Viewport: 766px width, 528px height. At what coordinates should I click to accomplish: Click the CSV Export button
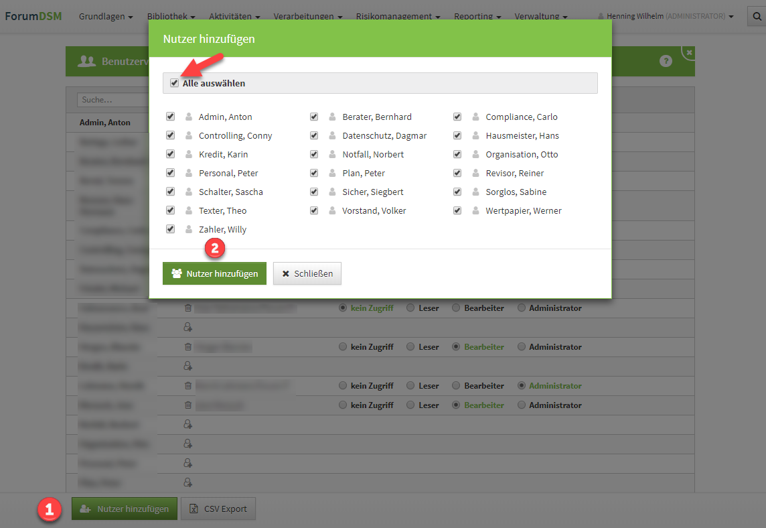pyautogui.click(x=218, y=509)
